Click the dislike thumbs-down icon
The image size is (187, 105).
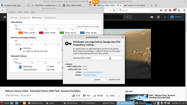(x=84, y=96)
